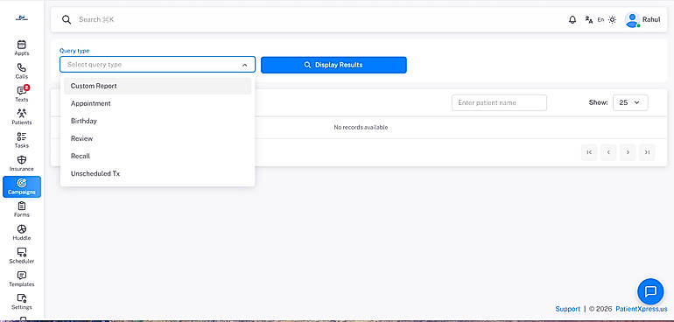Click the Rahul username label
The image size is (674, 322).
click(651, 20)
